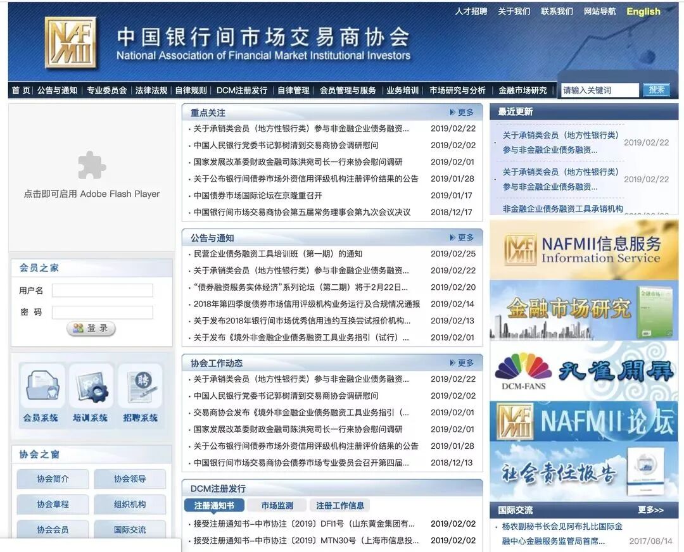Click the 搜索 search button
The image size is (684, 552).
tap(656, 89)
